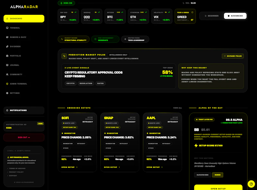Viewport: 257px width, 190px height.
Task: Click the Sector Focus sparkle icon
Action: click(125, 39)
